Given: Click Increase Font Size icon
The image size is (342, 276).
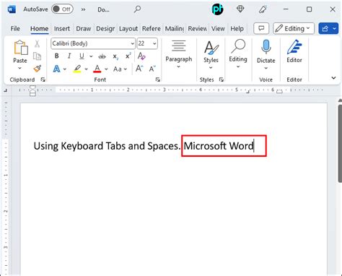Looking at the screenshot, I should coord(139,69).
